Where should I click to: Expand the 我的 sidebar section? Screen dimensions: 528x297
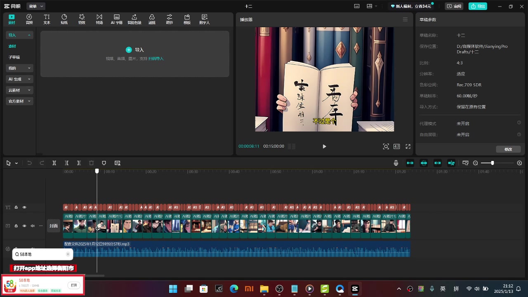pyautogui.click(x=19, y=68)
